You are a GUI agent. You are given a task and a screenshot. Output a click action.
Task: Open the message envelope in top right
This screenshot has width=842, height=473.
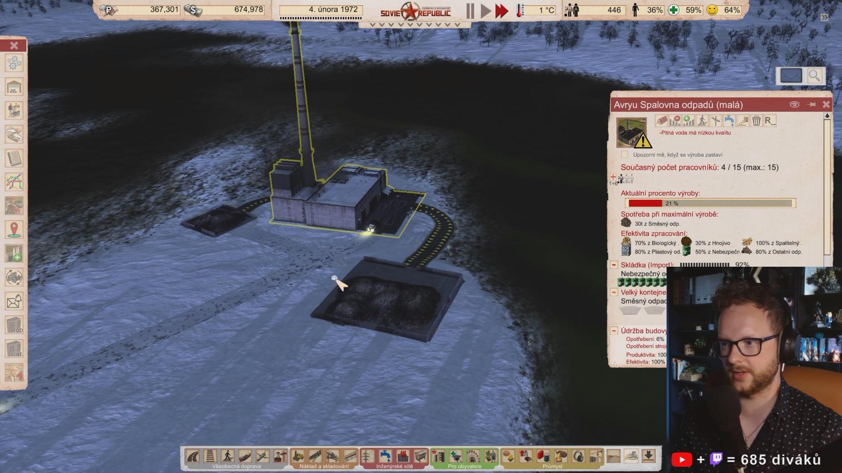(791, 76)
